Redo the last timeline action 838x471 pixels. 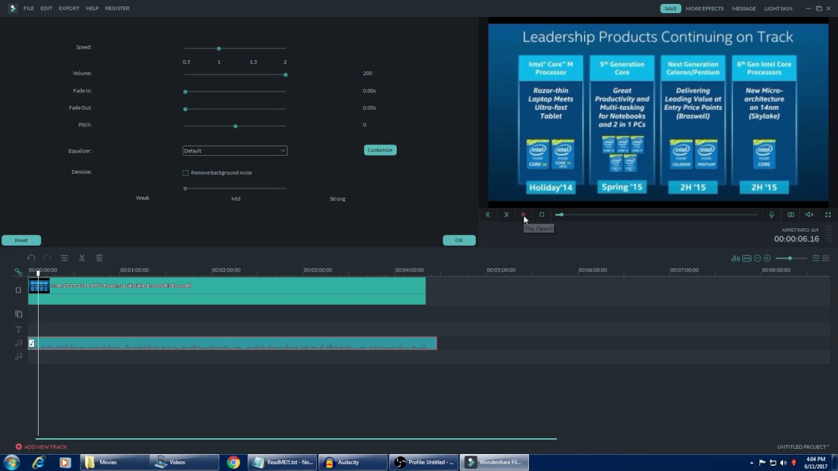(47, 258)
